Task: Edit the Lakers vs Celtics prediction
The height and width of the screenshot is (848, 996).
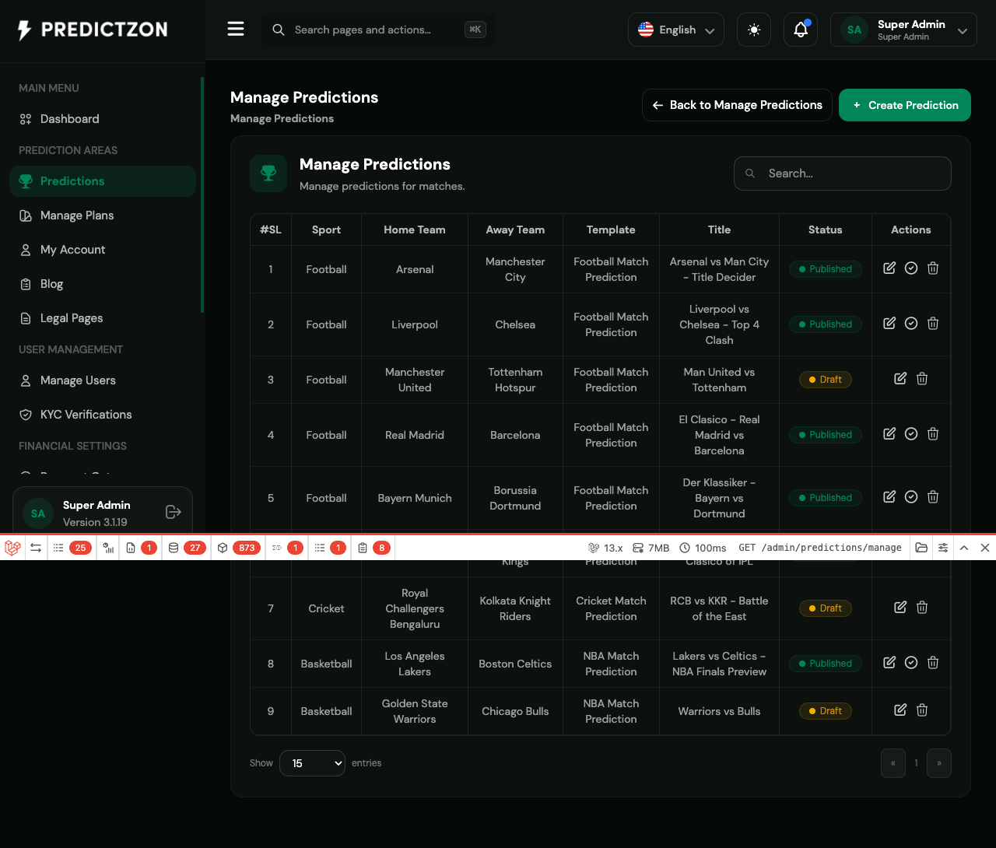Action: [889, 663]
